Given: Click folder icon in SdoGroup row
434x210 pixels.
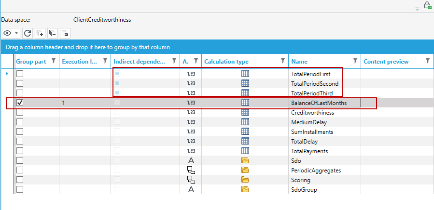Looking at the screenshot, I should [245, 189].
